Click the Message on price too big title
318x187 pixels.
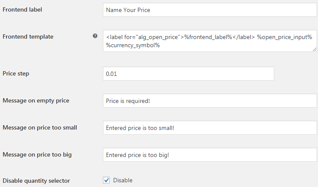tap(37, 154)
